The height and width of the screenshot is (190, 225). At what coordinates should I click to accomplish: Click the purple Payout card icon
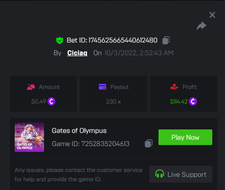tap(102, 86)
